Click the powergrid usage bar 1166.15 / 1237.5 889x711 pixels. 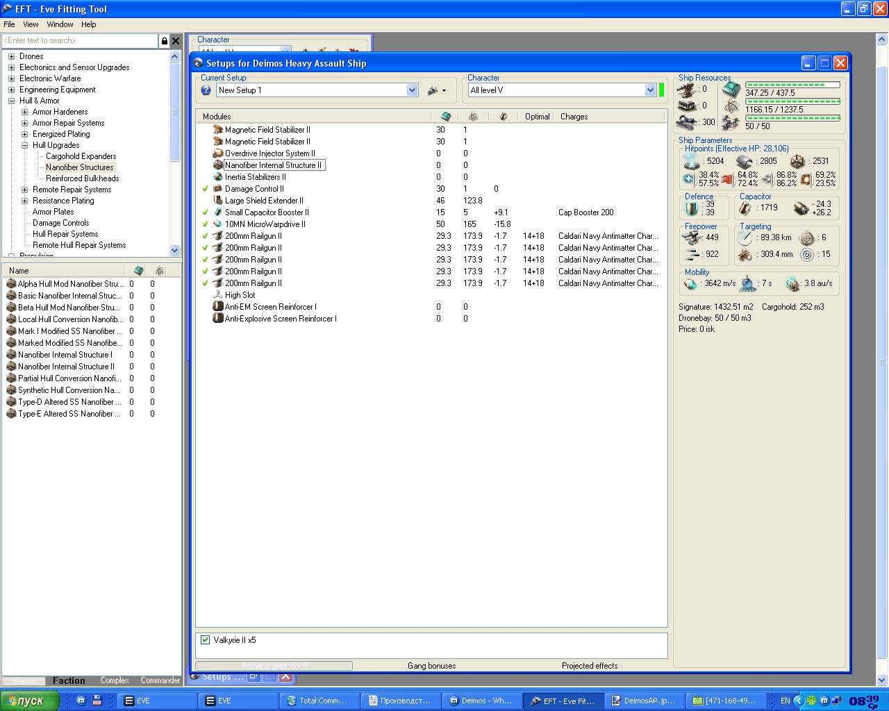click(792, 101)
